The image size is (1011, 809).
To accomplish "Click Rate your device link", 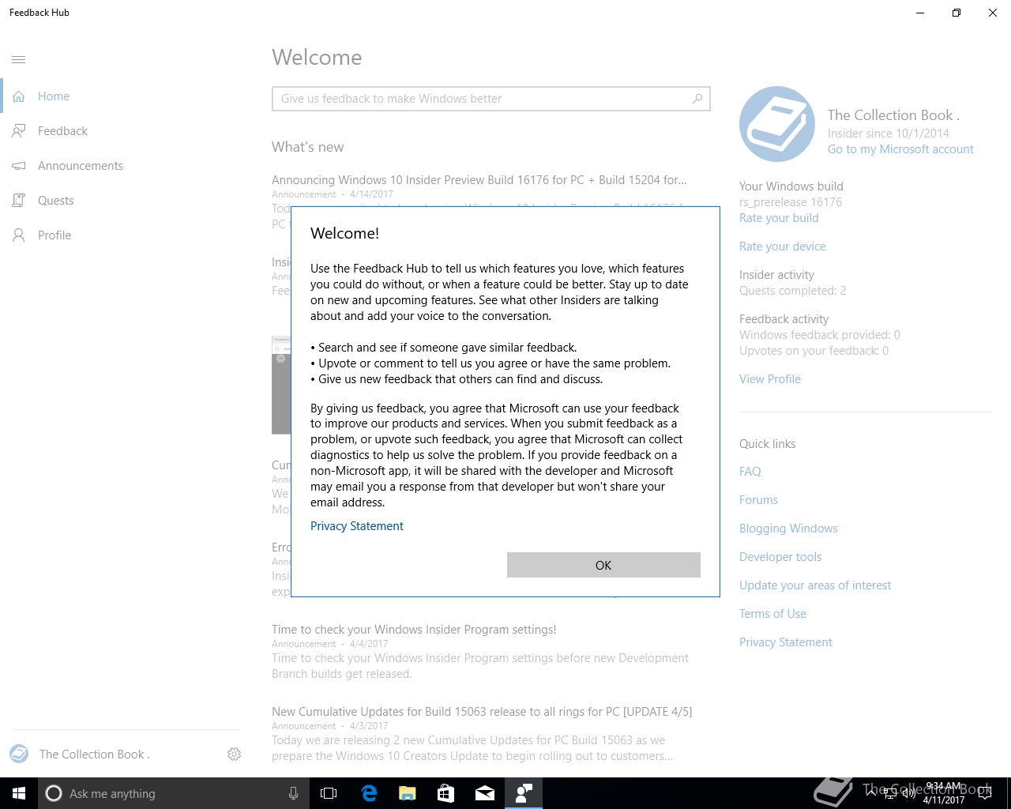I will coord(783,246).
